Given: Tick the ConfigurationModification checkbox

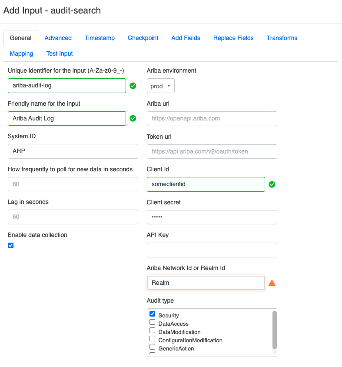Looking at the screenshot, I should point(153,339).
